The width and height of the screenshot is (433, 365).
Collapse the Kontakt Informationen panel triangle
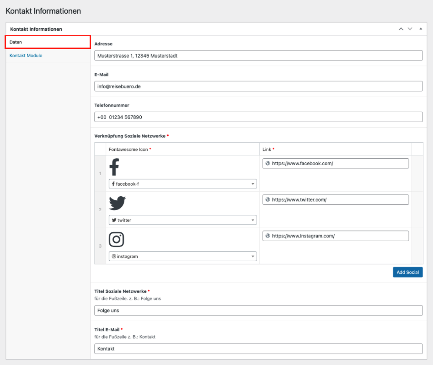(x=421, y=29)
